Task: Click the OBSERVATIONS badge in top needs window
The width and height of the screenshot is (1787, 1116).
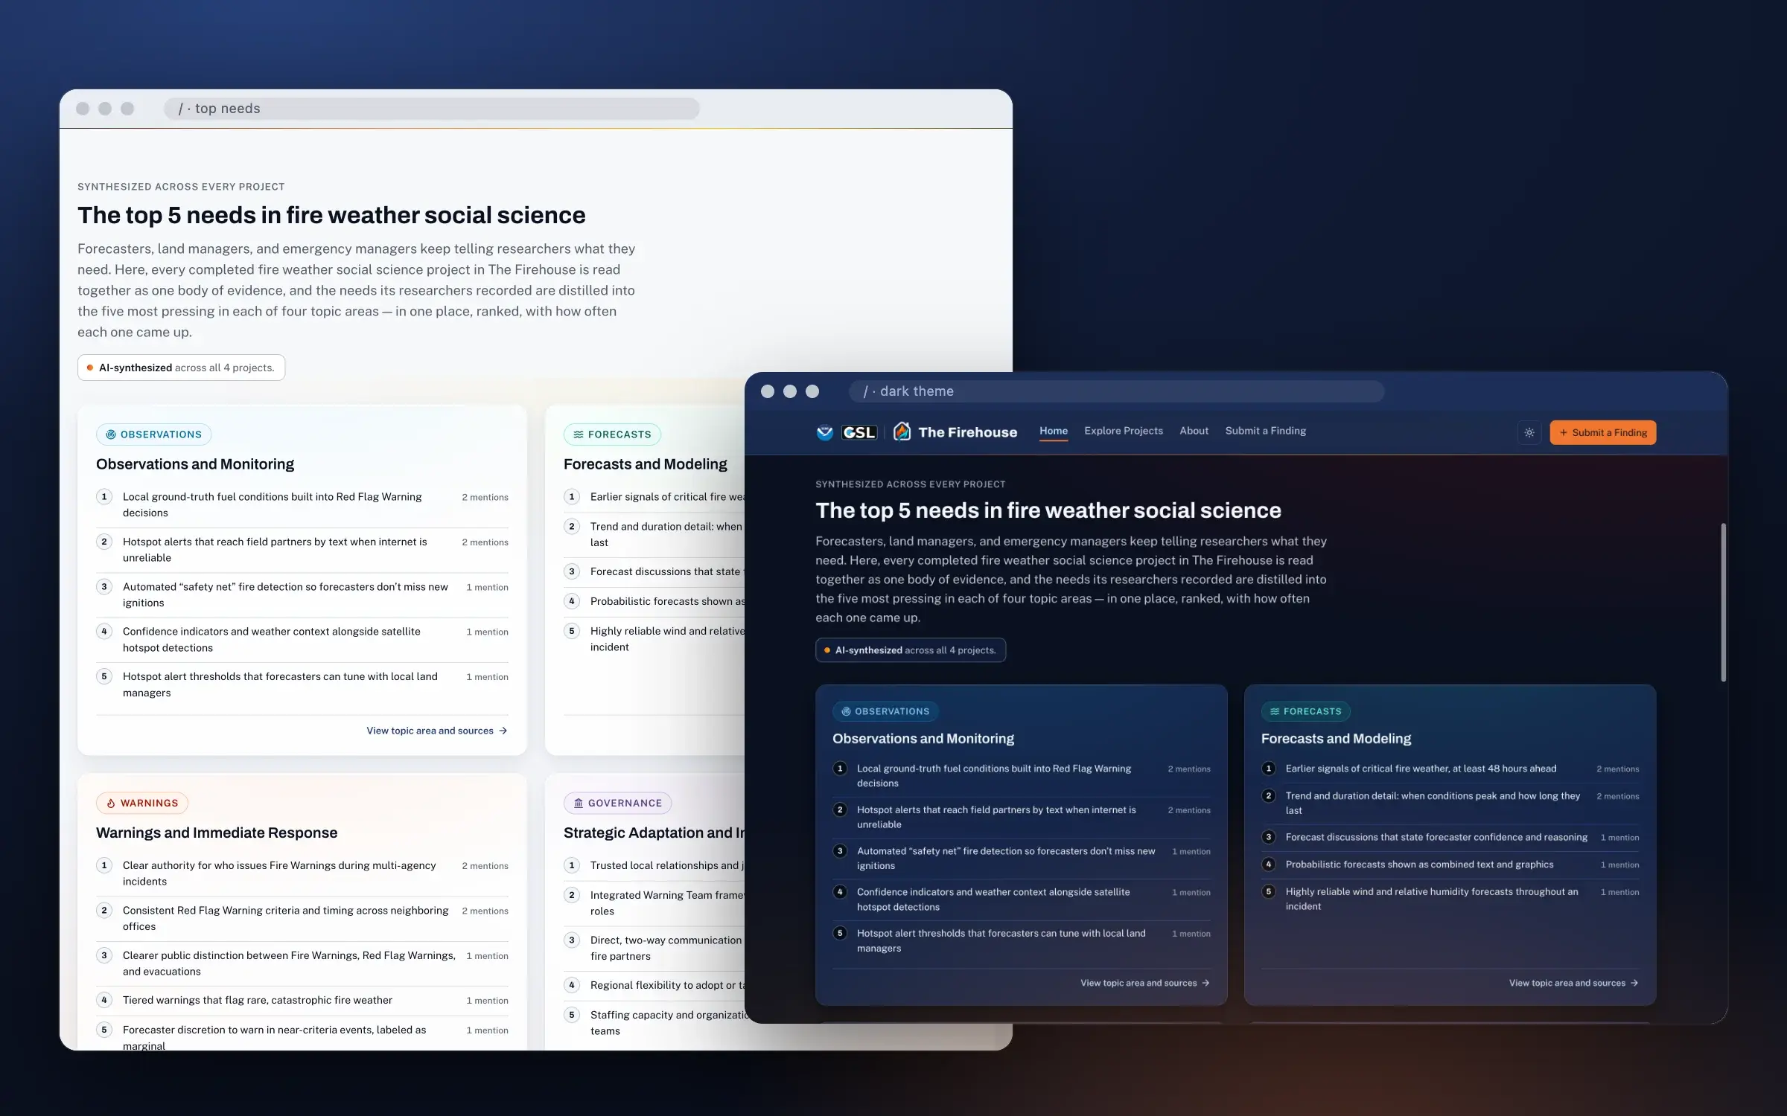Action: [x=153, y=434]
